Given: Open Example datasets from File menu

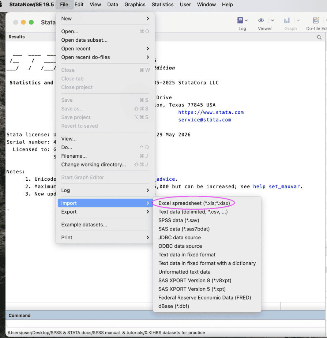Looking at the screenshot, I should [x=84, y=225].
